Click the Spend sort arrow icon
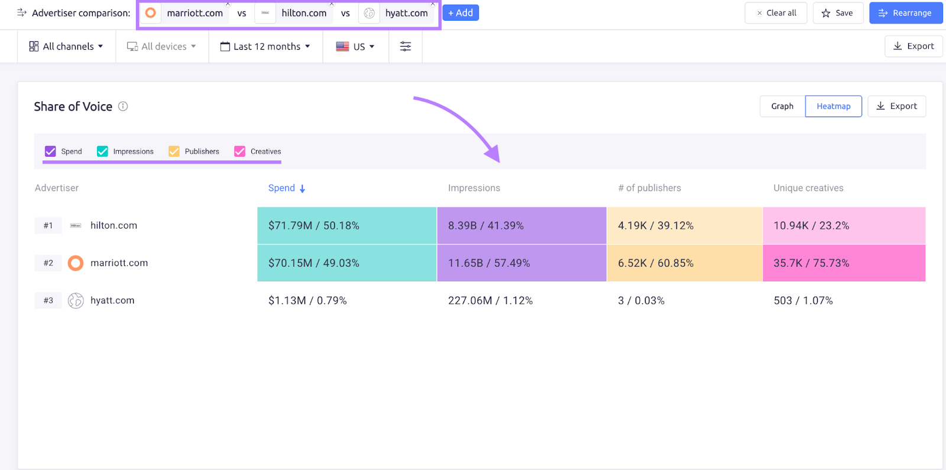The height and width of the screenshot is (470, 946). [x=302, y=189]
